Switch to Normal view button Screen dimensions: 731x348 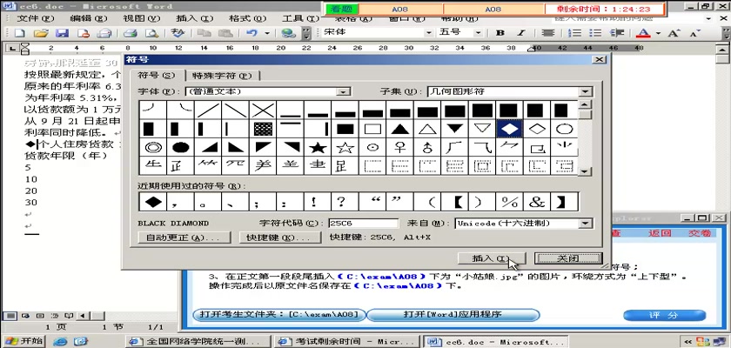10,316
